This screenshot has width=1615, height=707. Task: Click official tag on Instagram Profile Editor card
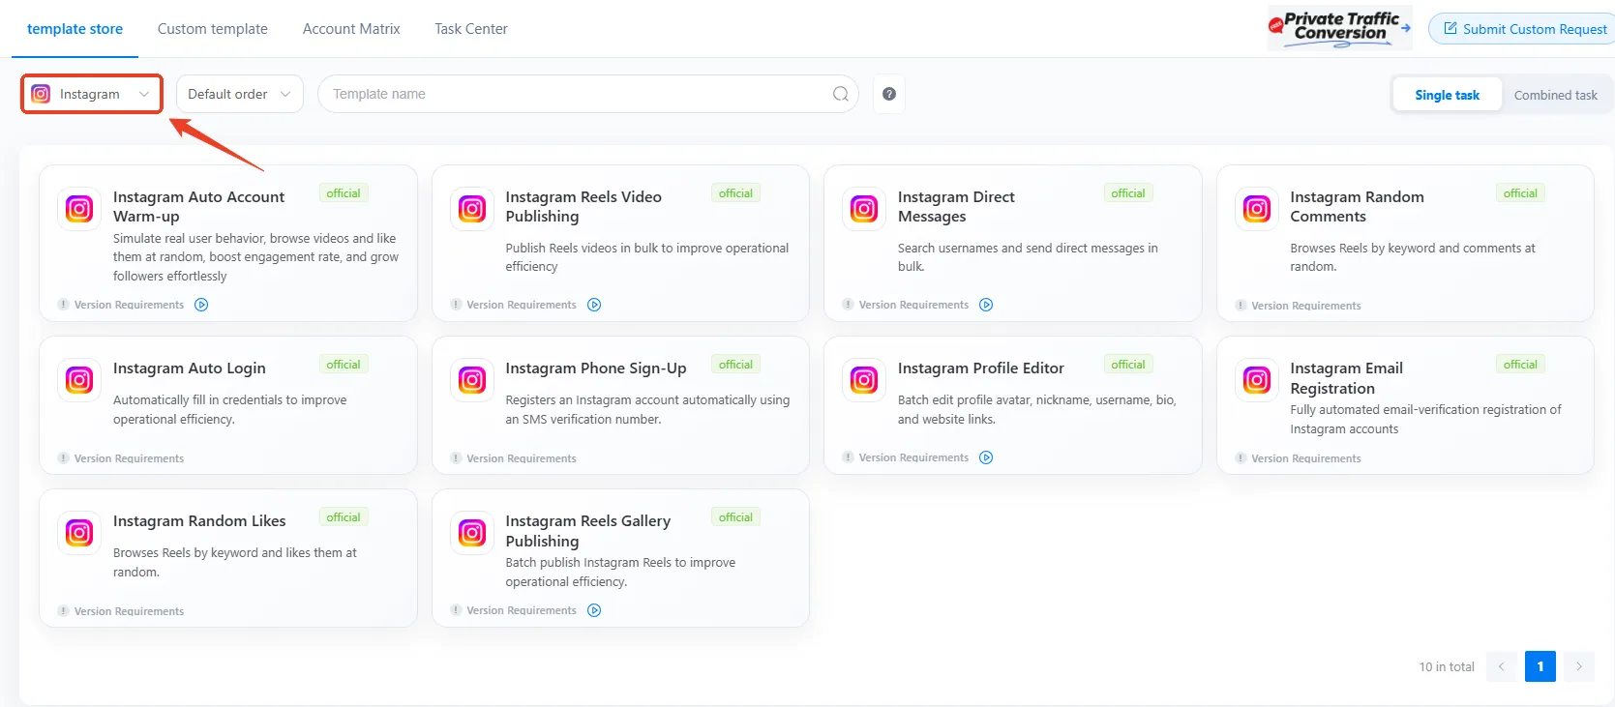pyautogui.click(x=1128, y=365)
